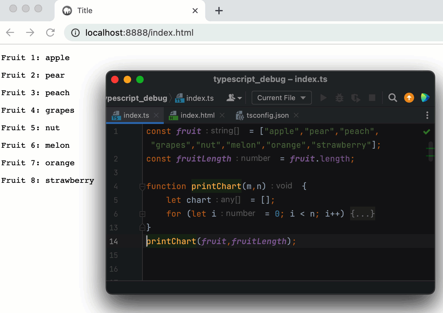Screen dimensions: 443x313
Task: Click the orange update project arrow icon
Action: (x=409, y=98)
